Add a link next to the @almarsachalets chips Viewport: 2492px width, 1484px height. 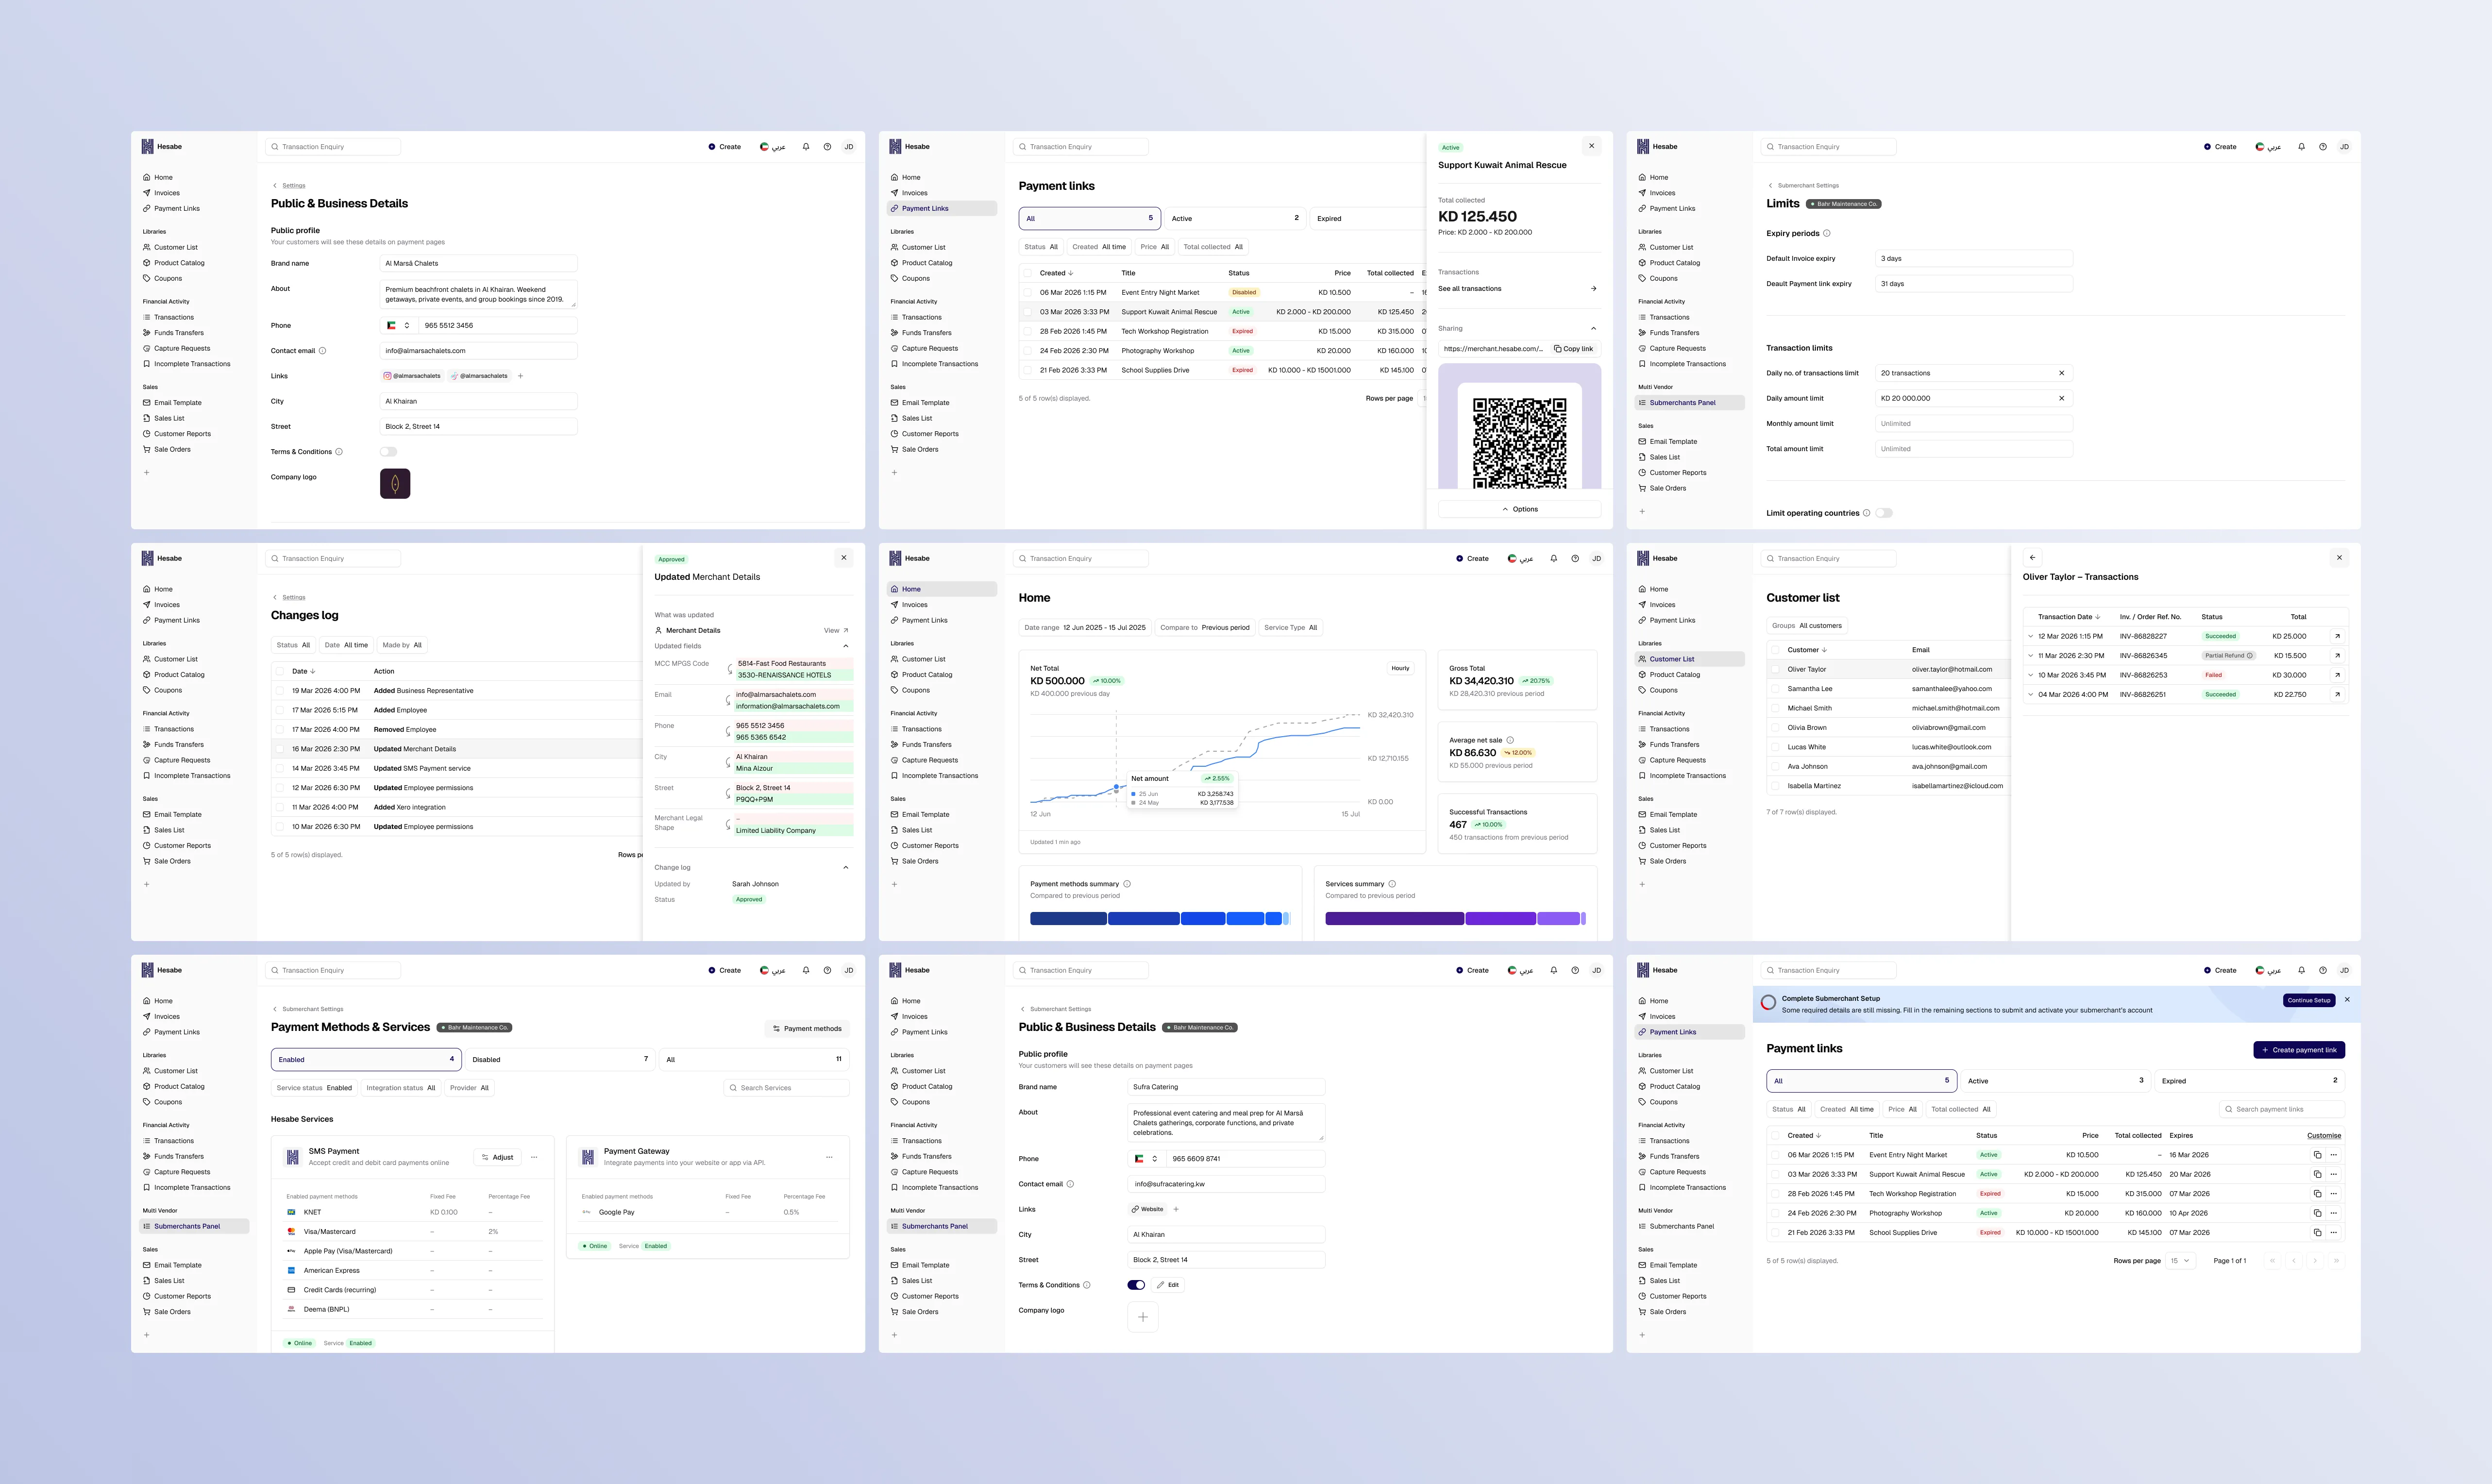point(521,376)
